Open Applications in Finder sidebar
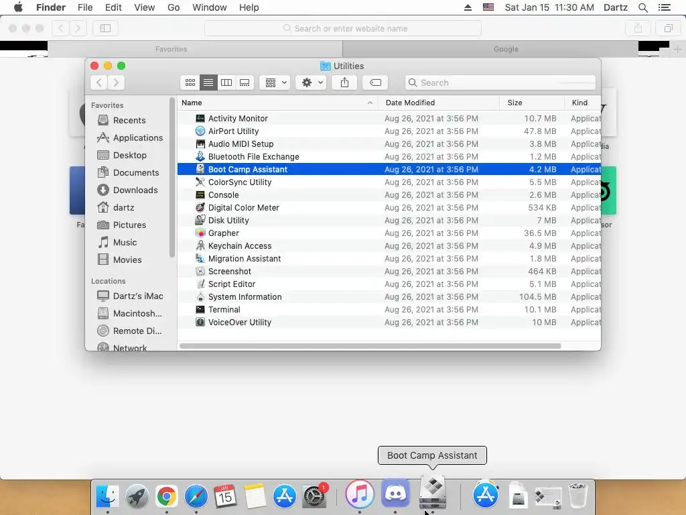 click(129, 137)
